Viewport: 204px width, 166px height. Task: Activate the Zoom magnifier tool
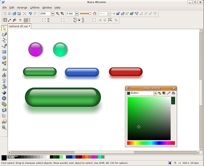tap(4, 127)
